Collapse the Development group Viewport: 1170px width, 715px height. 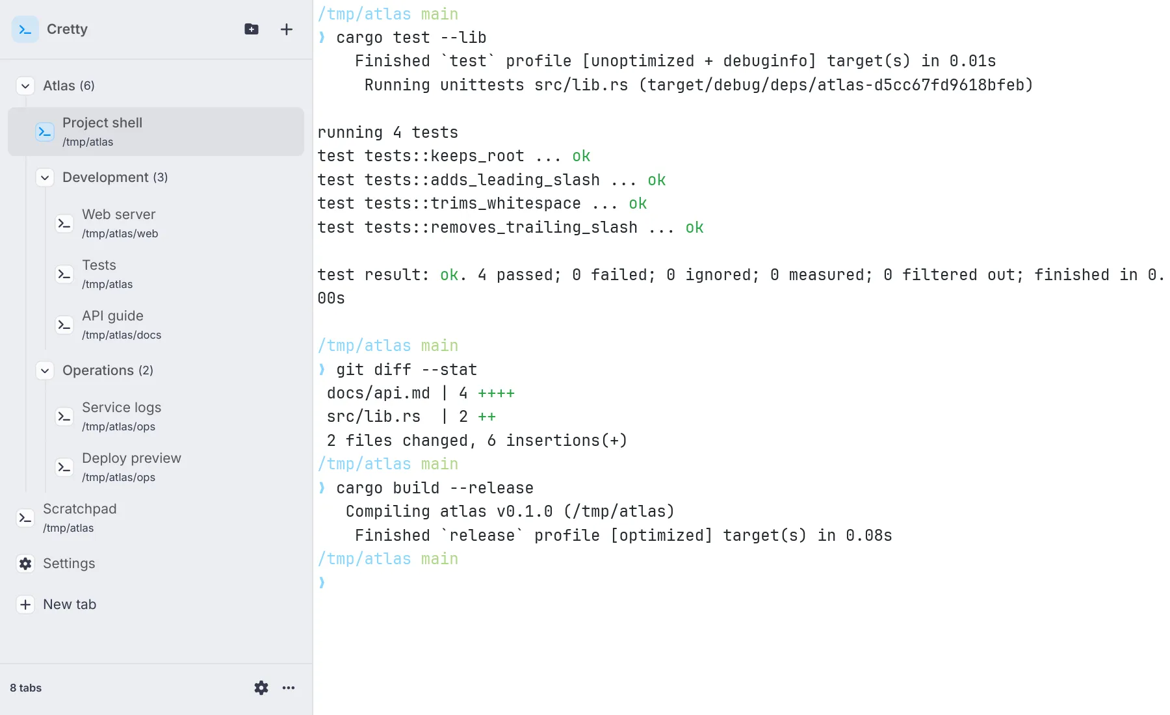(45, 177)
